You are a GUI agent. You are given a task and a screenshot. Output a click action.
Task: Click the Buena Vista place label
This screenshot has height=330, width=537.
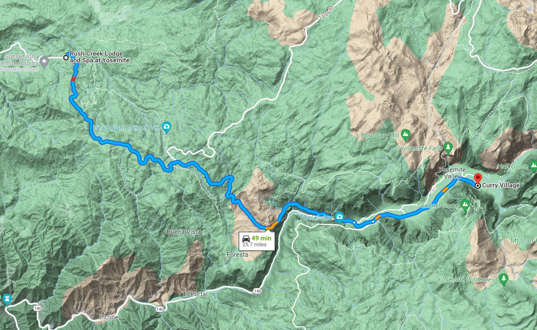tap(183, 232)
